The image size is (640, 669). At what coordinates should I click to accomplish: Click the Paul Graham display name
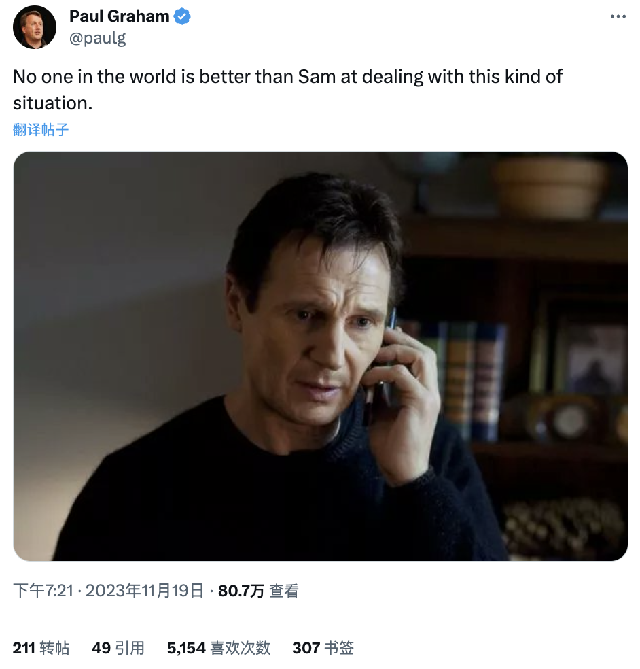[x=120, y=16]
